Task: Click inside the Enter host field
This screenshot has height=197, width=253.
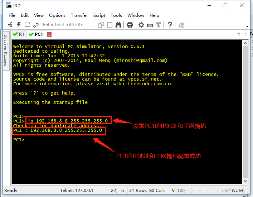Action: click(x=68, y=25)
